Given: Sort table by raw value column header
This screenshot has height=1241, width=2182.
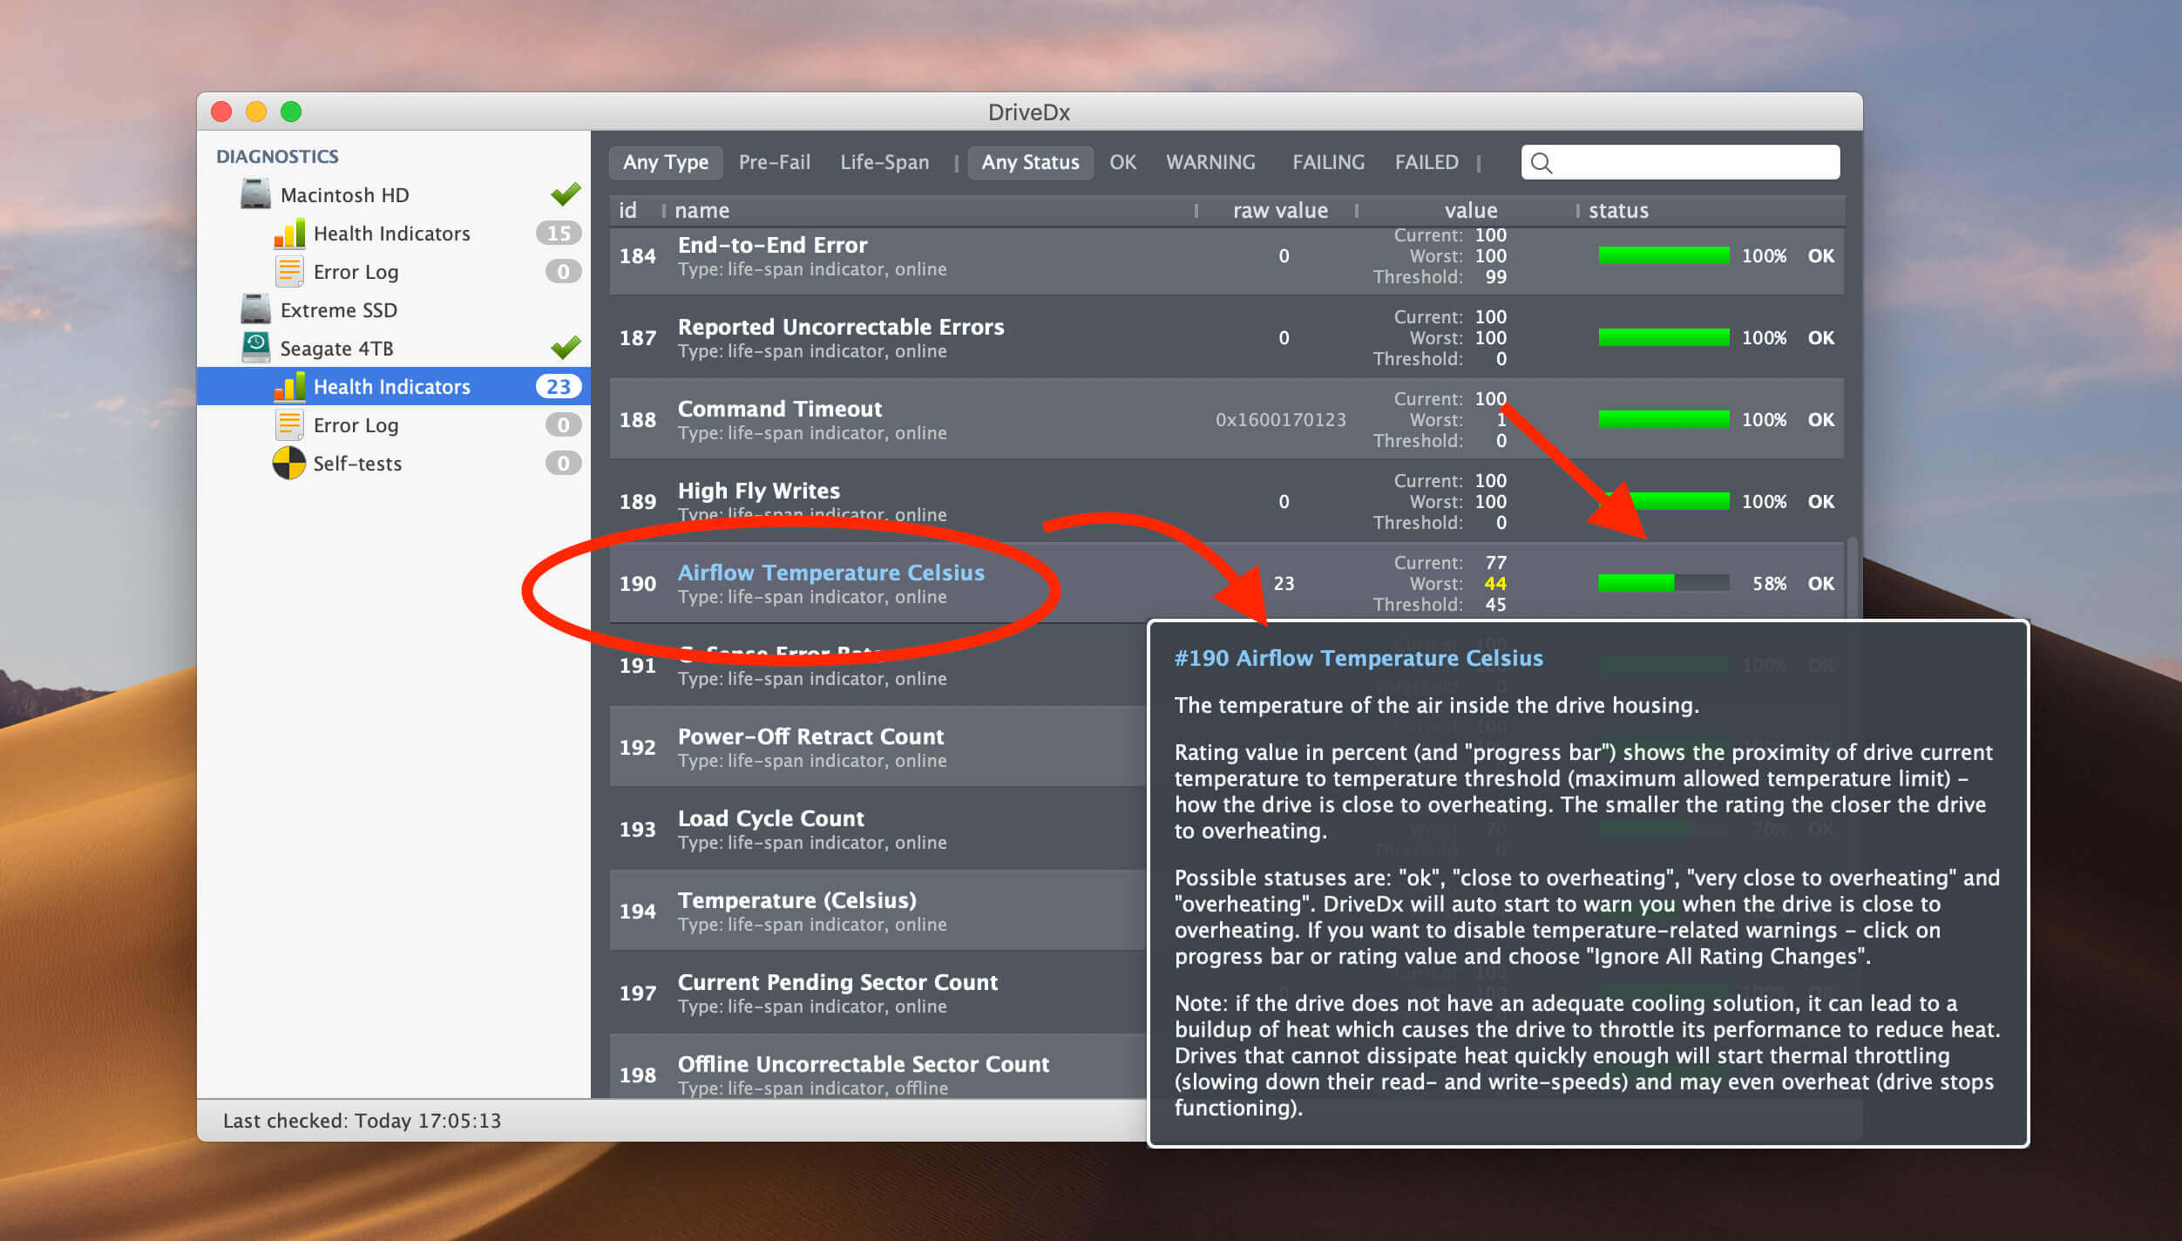Looking at the screenshot, I should [1280, 210].
